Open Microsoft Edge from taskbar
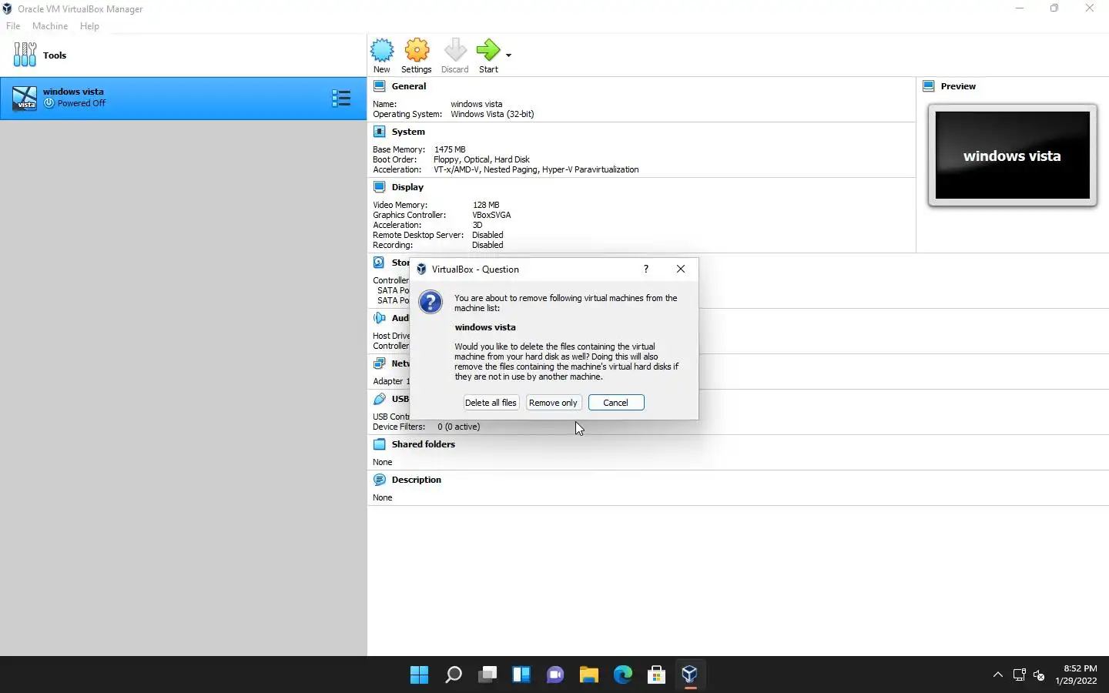The image size is (1109, 693). click(623, 675)
